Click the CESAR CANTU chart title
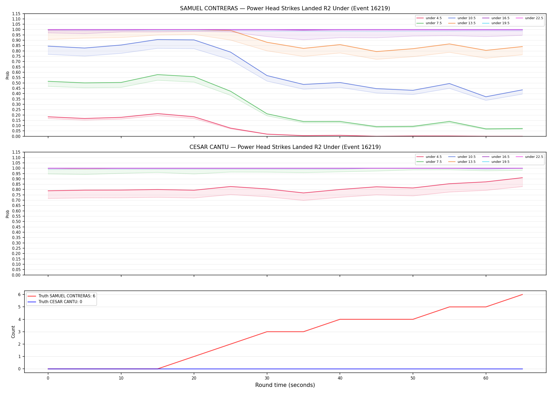Screen dimensions: 552x394 pos(285,147)
